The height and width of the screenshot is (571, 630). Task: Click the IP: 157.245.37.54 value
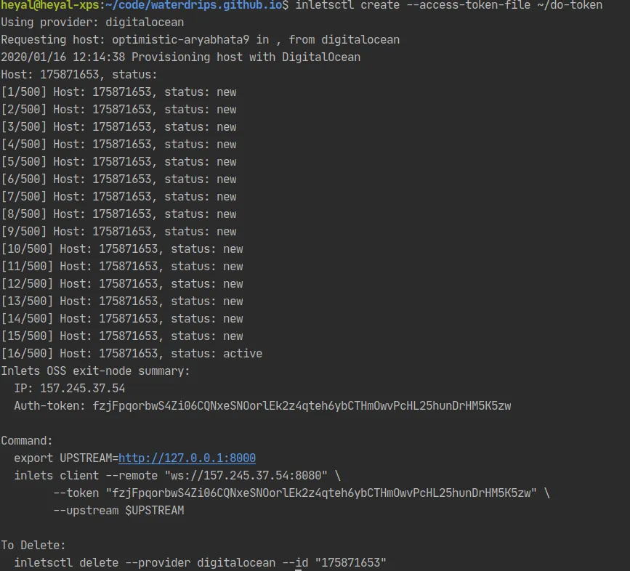coord(82,389)
